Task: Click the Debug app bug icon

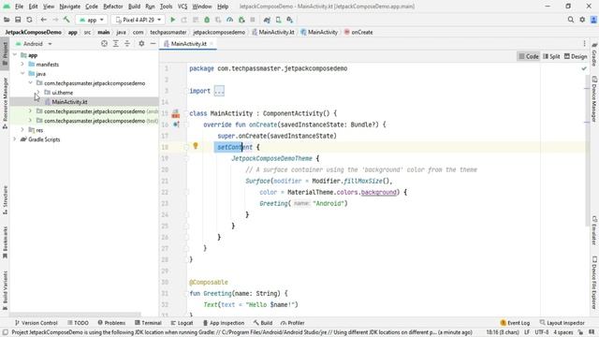Action: coord(207,20)
